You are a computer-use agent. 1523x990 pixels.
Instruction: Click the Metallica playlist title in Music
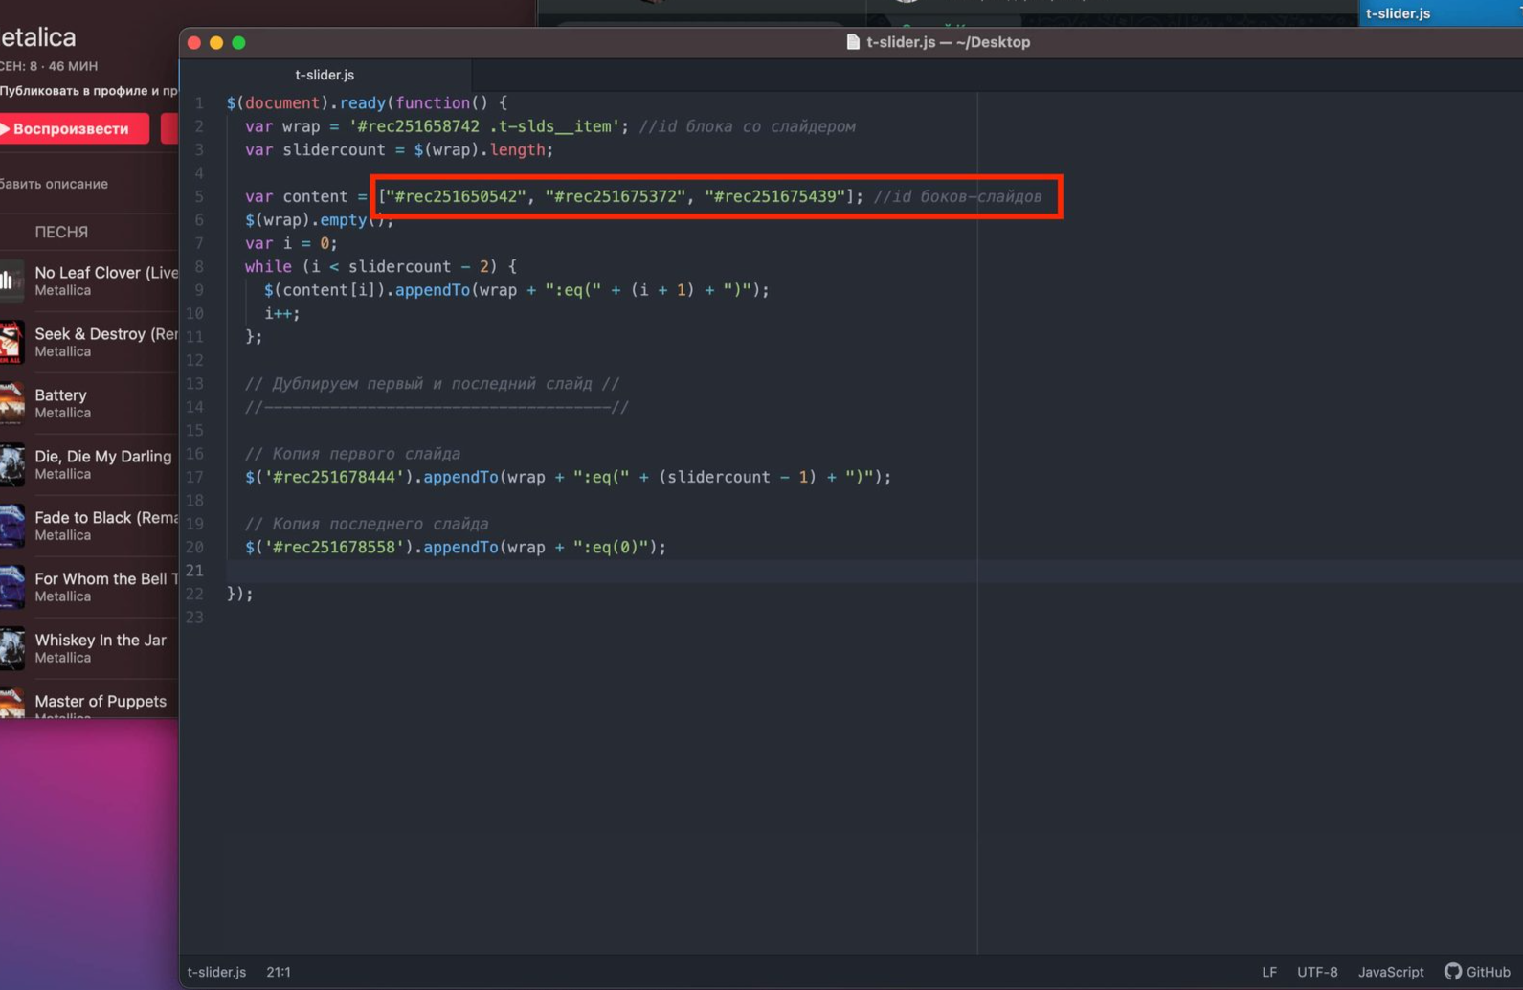[38, 37]
